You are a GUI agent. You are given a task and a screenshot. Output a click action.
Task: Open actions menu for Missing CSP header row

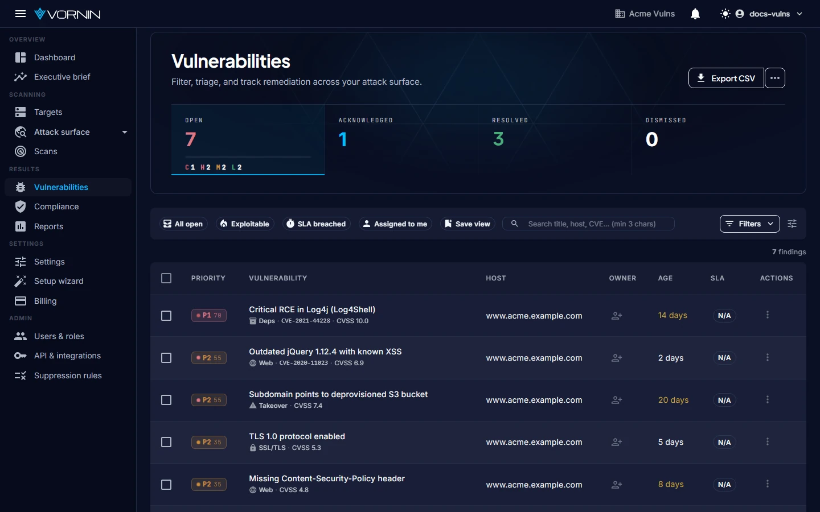point(768,484)
